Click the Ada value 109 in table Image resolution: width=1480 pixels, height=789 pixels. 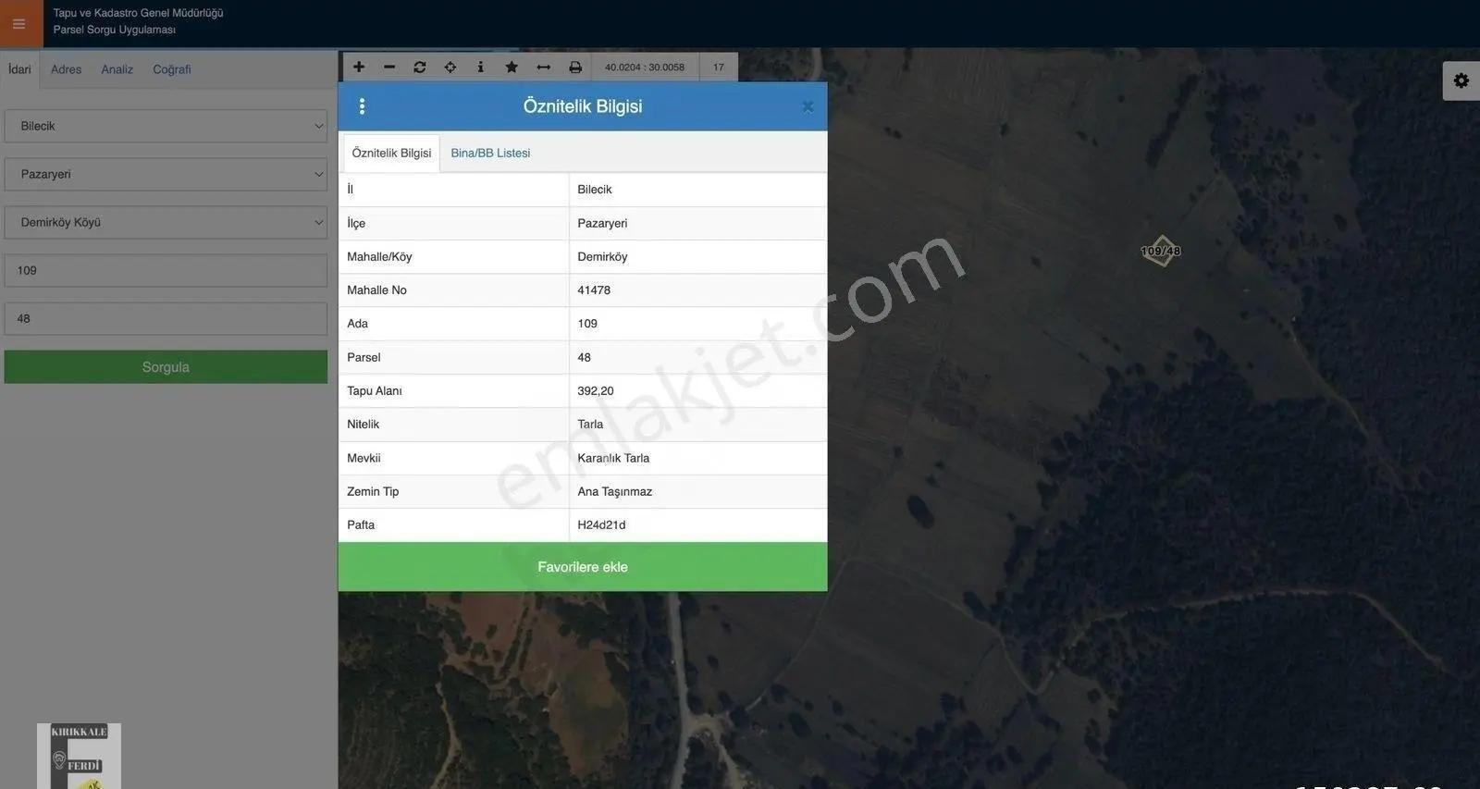587,324
